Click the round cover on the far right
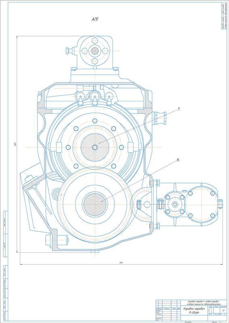229x323 pixels. tap(201, 204)
